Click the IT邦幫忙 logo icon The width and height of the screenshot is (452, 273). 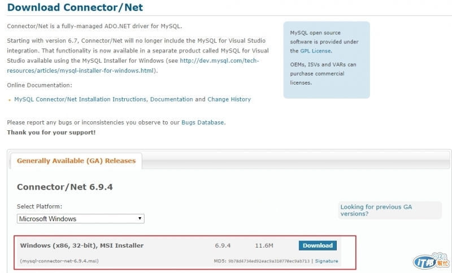click(x=431, y=260)
